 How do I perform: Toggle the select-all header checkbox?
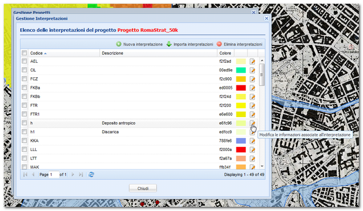[x=24, y=53]
